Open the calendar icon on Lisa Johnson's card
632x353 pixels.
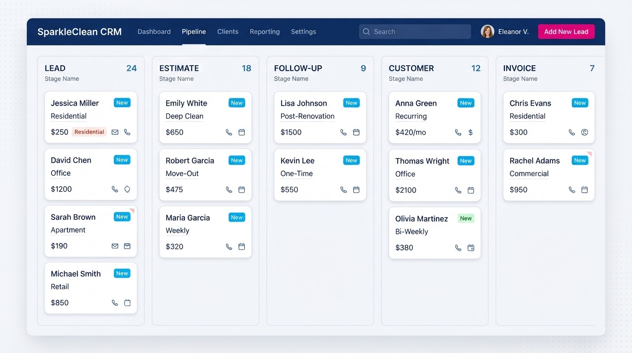tap(356, 132)
